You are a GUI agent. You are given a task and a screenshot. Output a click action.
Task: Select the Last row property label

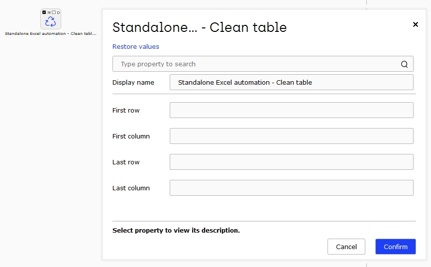coord(126,162)
